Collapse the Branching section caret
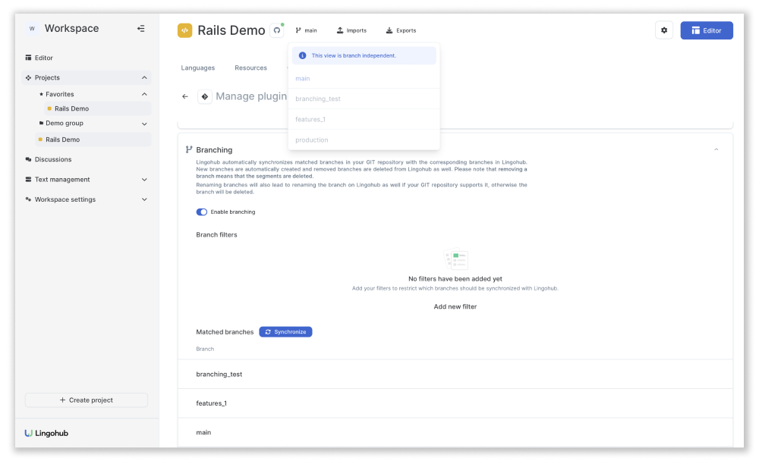The height and width of the screenshot is (461, 759). (x=716, y=149)
